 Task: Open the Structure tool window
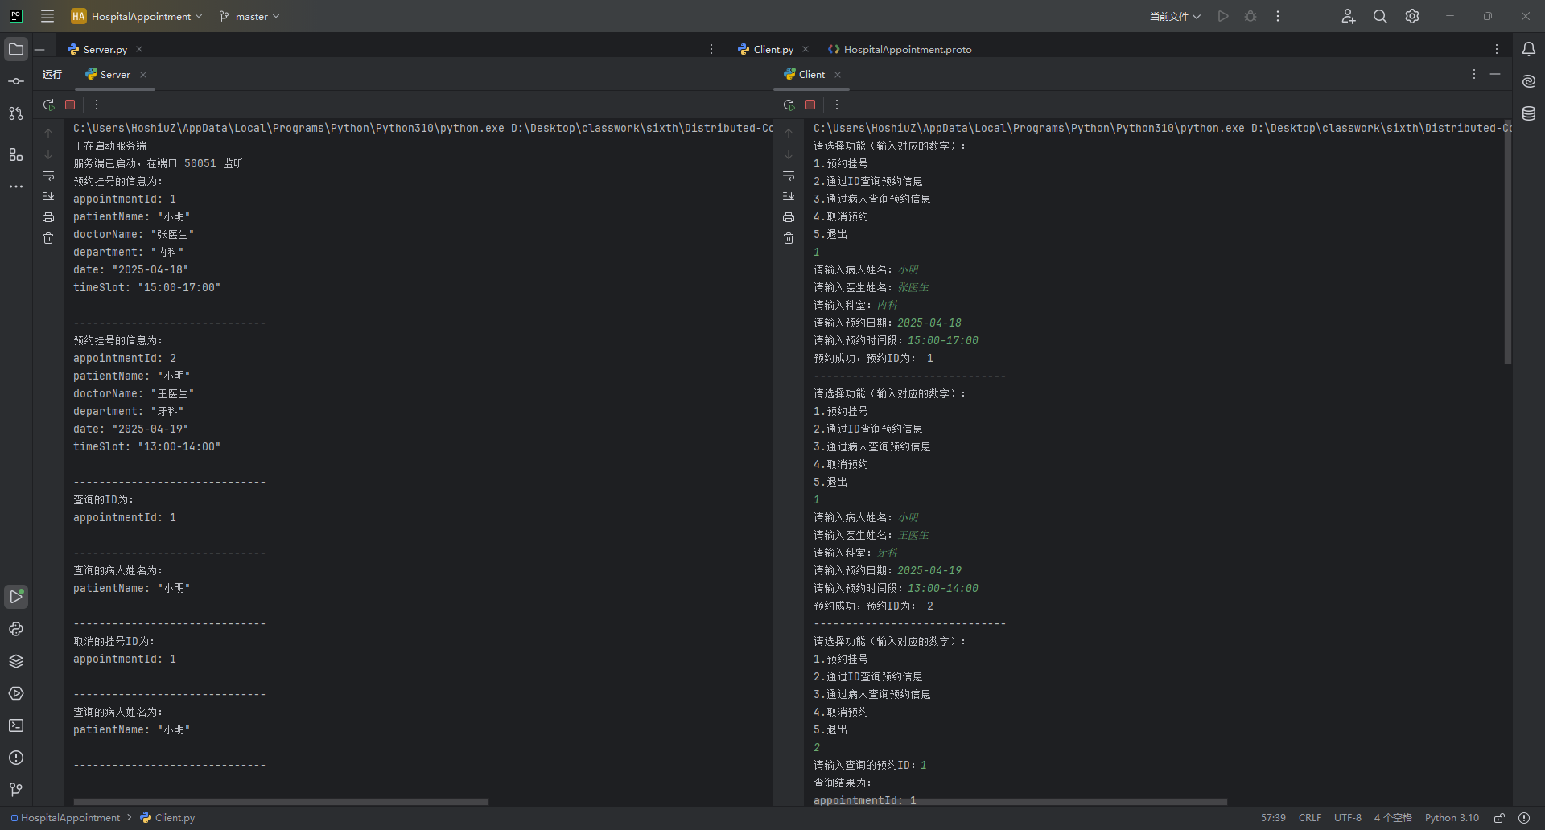(x=16, y=154)
